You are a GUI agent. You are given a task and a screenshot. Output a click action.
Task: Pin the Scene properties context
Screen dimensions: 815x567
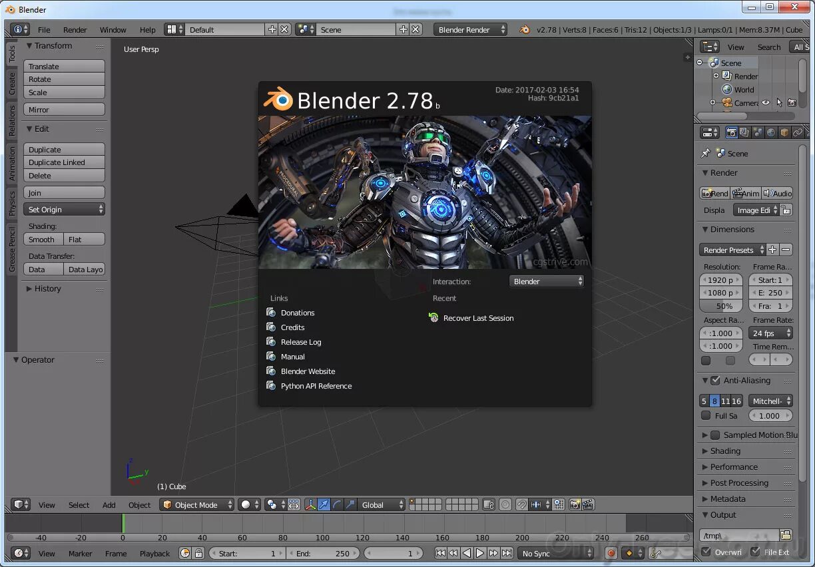pyautogui.click(x=705, y=153)
